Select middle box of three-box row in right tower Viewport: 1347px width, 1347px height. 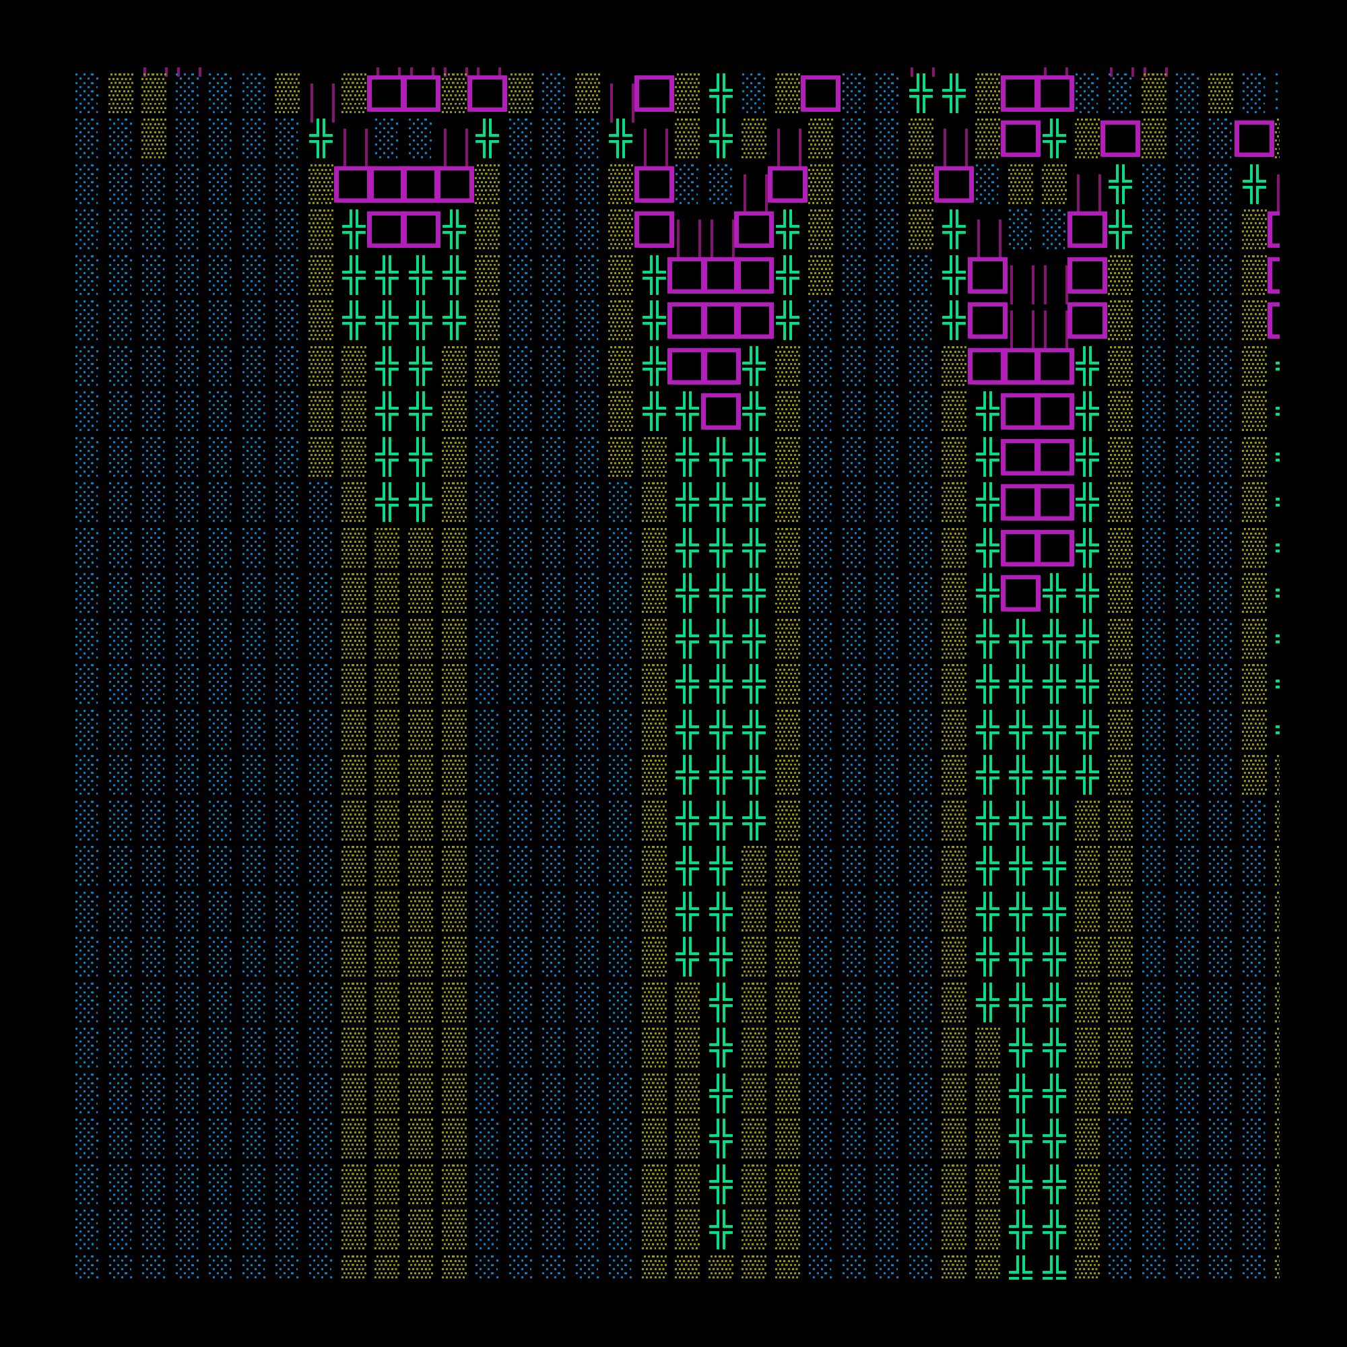coord(1020,366)
